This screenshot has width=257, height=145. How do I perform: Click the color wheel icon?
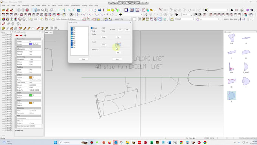(3, 19)
